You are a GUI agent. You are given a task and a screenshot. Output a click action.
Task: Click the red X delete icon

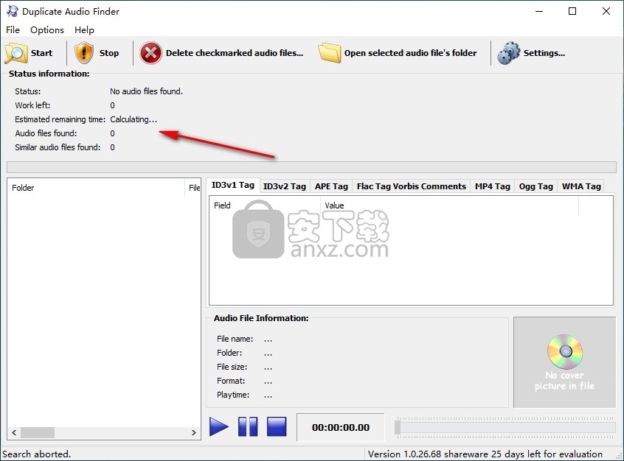[150, 53]
